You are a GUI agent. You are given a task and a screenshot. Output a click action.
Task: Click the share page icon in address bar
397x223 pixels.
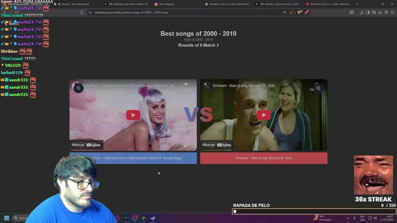[x=292, y=12]
